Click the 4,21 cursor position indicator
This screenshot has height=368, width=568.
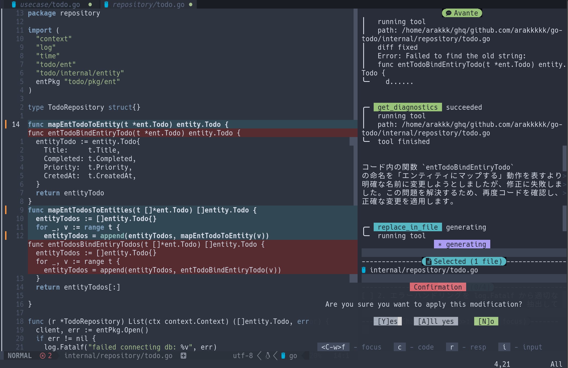pos(502,364)
